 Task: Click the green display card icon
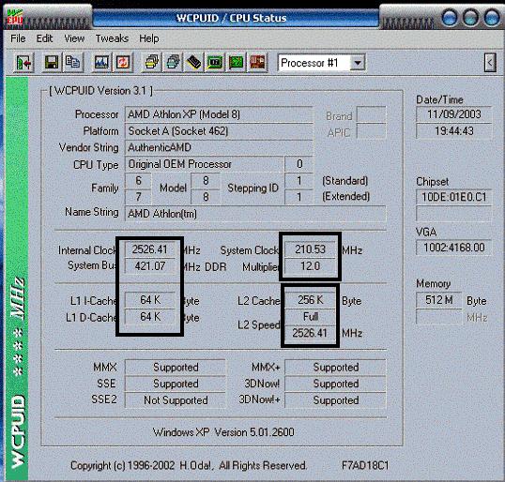pos(215,63)
